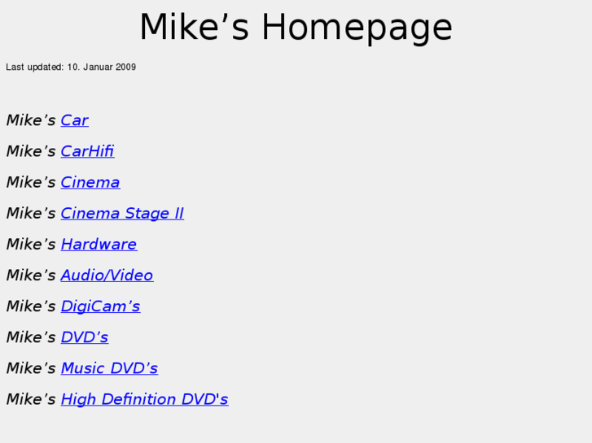This screenshot has width=592, height=443.
Task: Click the "Mike's" text before Hardware
Action: coord(31,244)
